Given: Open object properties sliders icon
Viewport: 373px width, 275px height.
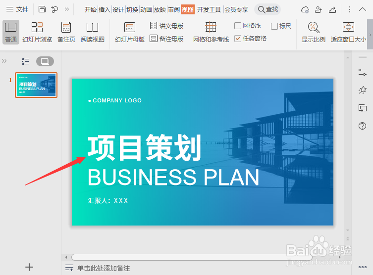Looking at the screenshot, I should pos(362,72).
